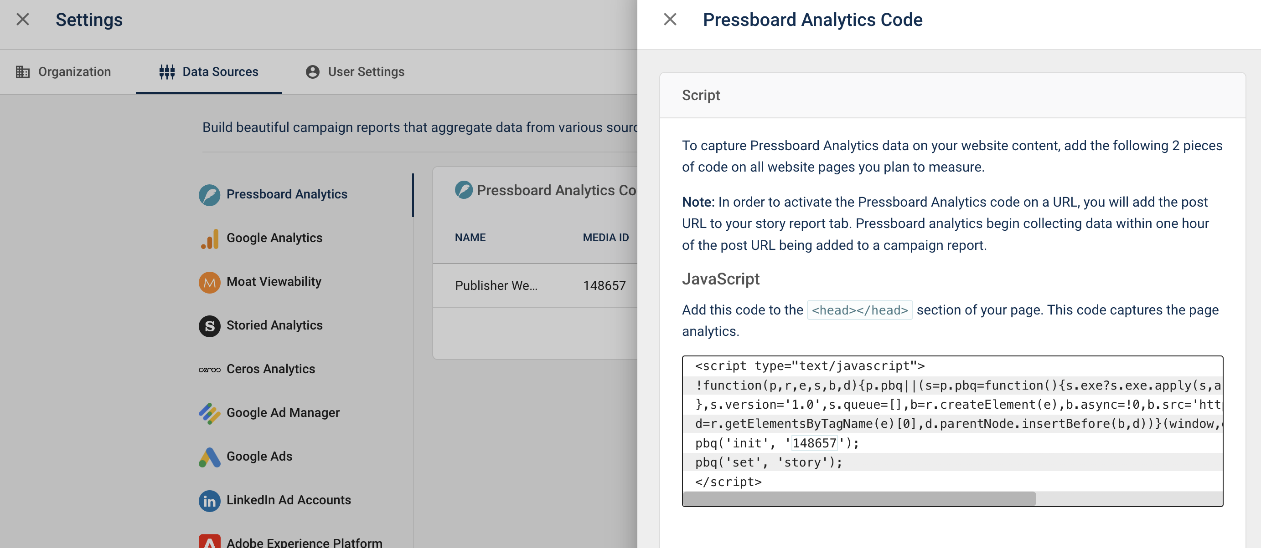1261x548 pixels.
Task: Click the bold Note: paragraph text
Action: pos(698,202)
